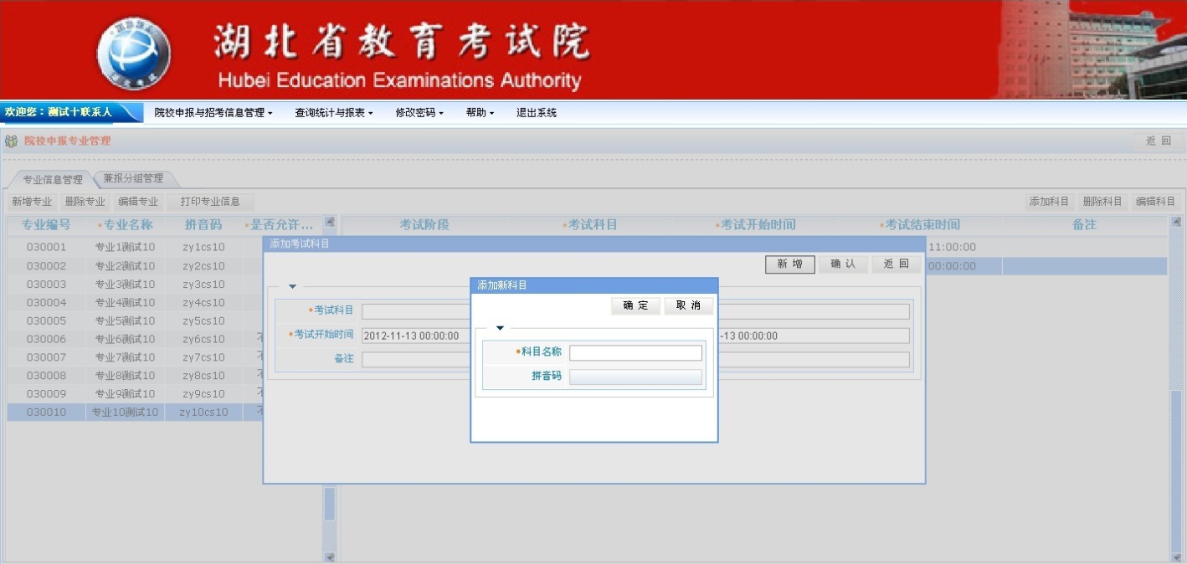Click the icon beside the 院校申报专业管理 title
Viewport: 1187px width, 564px height.
click(12, 141)
